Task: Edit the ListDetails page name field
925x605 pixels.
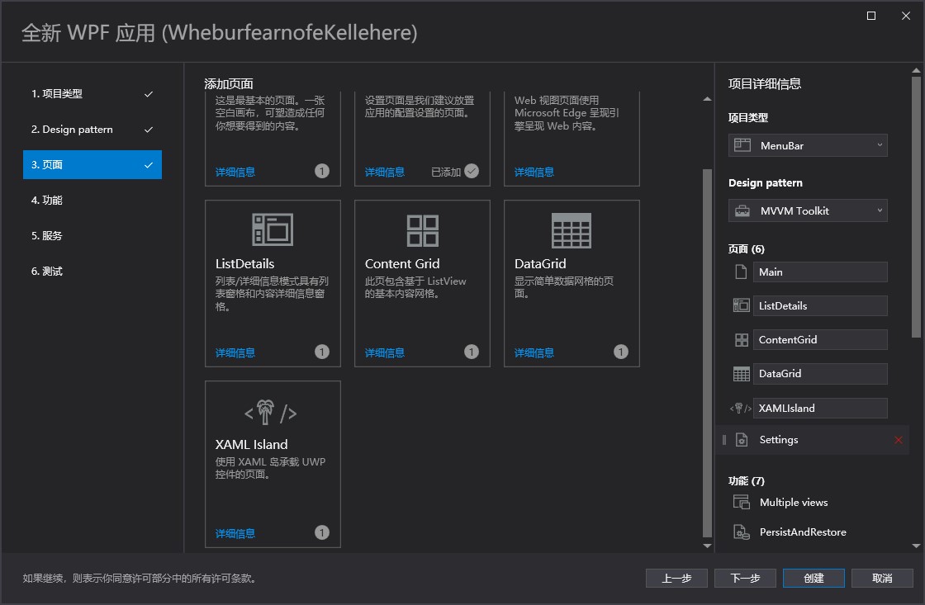Action: click(x=820, y=305)
